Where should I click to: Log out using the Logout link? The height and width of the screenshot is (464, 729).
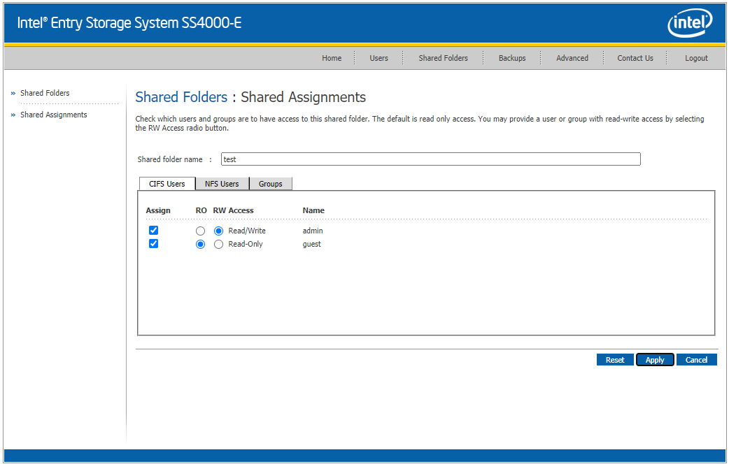pyautogui.click(x=696, y=58)
